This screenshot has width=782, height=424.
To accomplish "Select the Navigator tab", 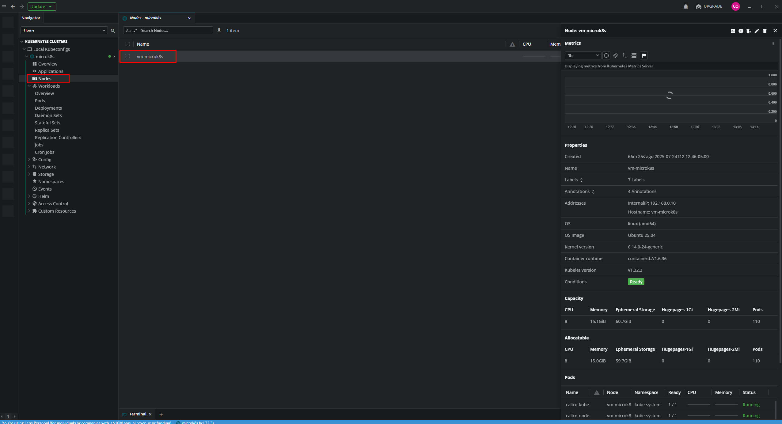I will click(x=31, y=18).
